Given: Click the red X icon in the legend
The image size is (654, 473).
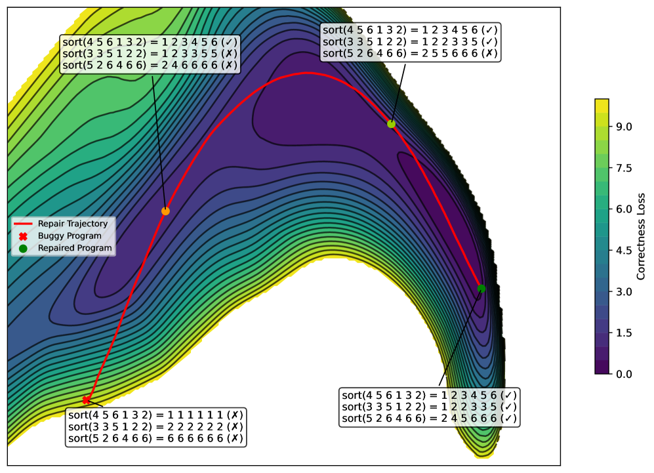Looking at the screenshot, I should coord(24,236).
